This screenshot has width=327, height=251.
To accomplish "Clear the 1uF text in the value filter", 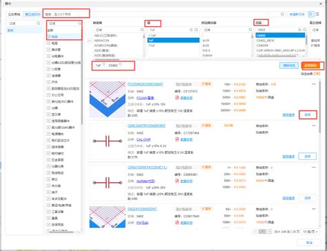I will click(191, 30).
